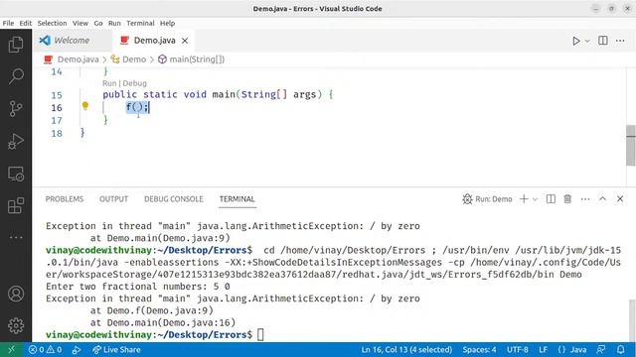Click the terminal vertical scrollbar
The height and width of the screenshot is (357, 636).
[x=632, y=320]
